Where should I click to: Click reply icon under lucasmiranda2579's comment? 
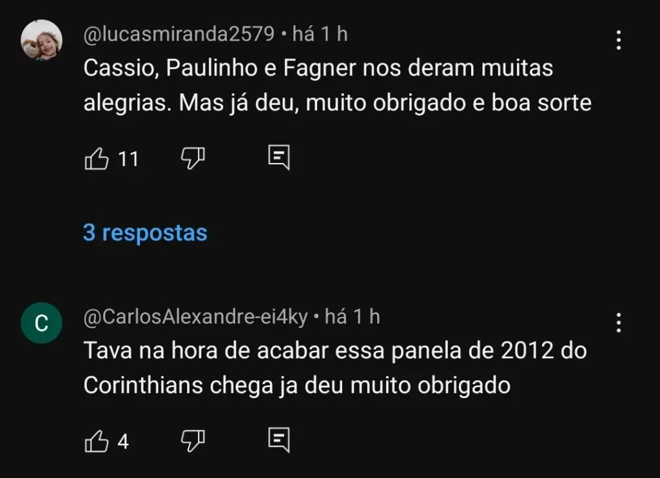278,158
